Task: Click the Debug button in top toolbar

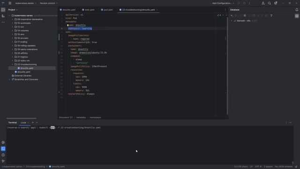Action: point(244,3)
